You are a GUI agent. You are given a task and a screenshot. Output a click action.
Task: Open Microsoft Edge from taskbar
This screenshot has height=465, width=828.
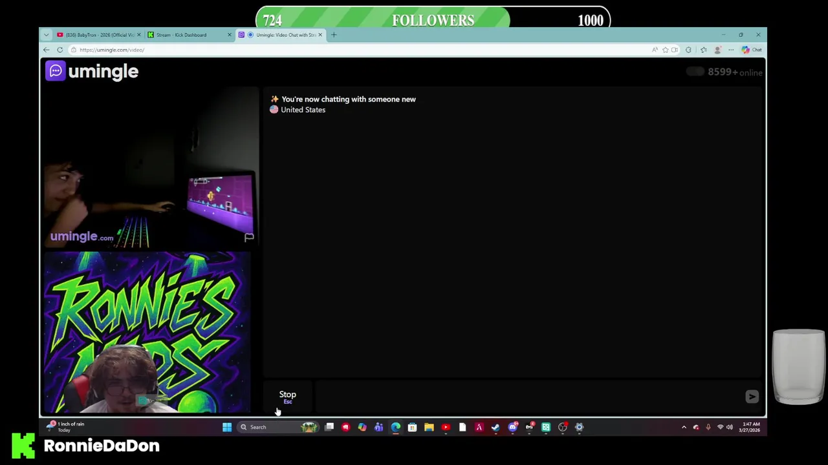[395, 427]
